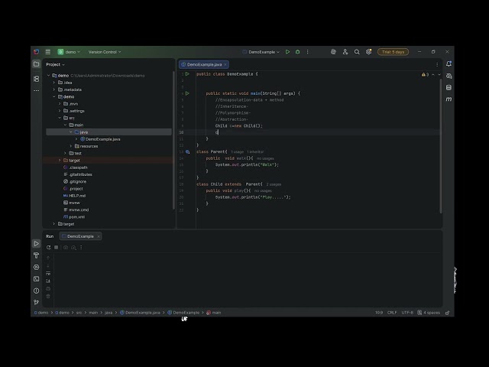The width and height of the screenshot is (489, 367).
Task: Open Notifications bell icon
Action: coord(449,64)
